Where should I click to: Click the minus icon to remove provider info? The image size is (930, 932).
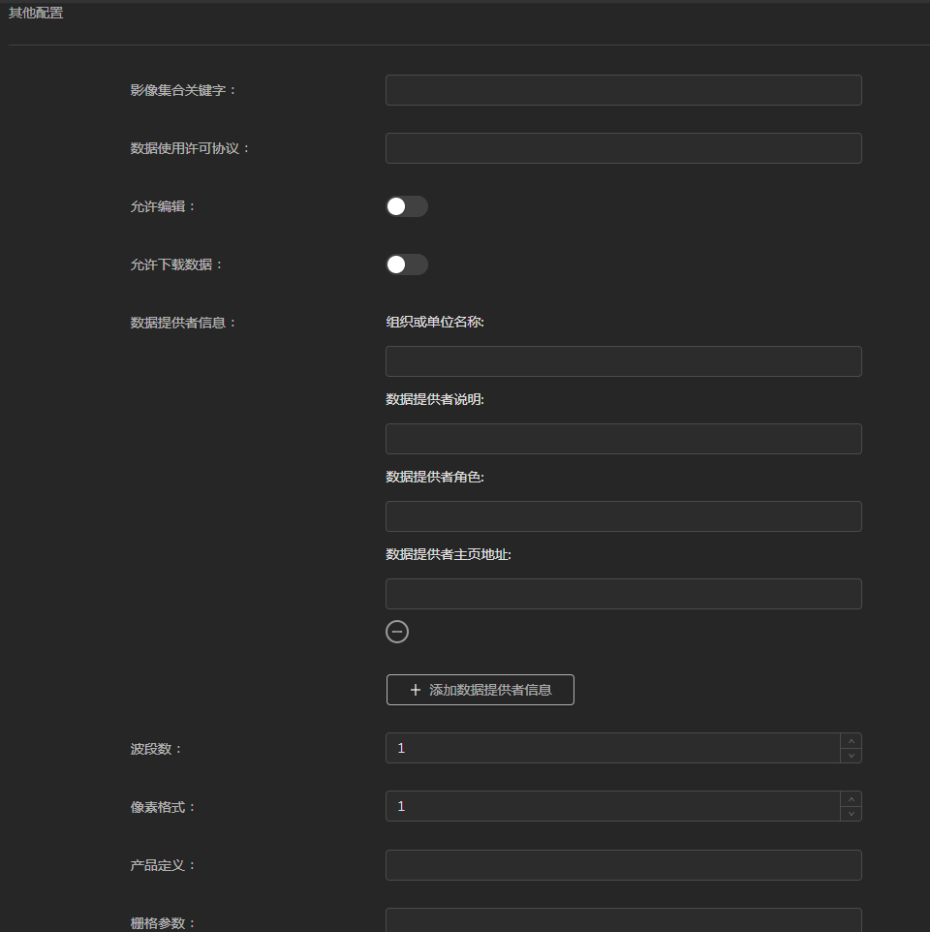coord(397,632)
